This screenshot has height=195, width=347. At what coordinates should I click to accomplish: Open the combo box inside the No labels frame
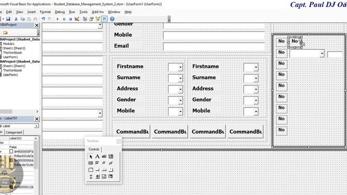point(322,53)
